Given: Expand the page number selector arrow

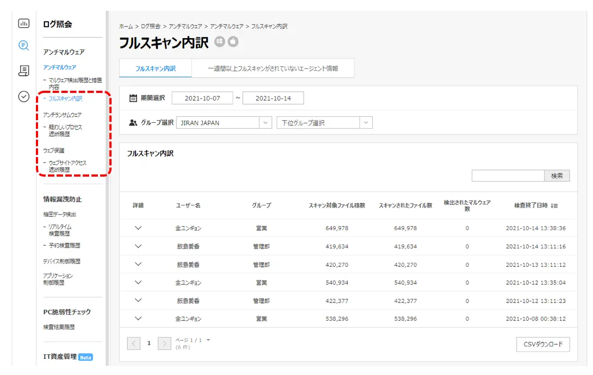Looking at the screenshot, I should click(x=208, y=340).
